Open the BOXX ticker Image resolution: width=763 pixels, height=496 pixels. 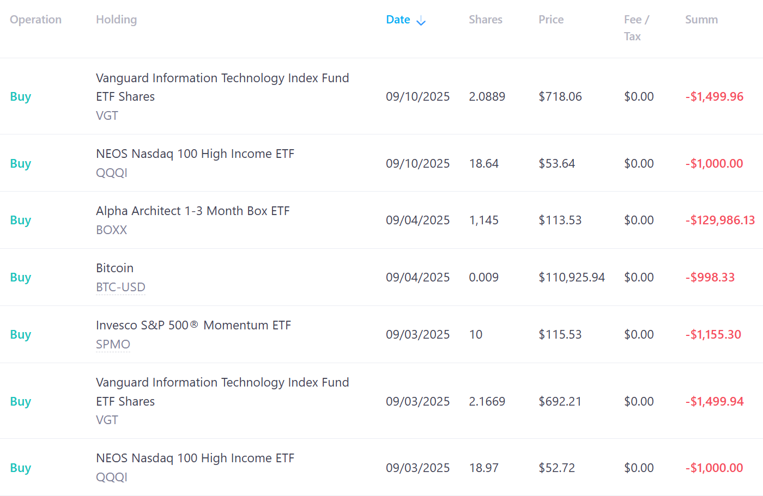pos(111,230)
